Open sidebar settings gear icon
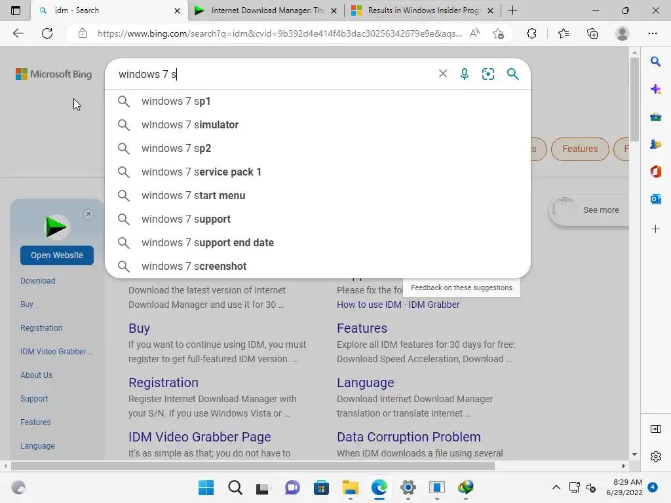 pyautogui.click(x=655, y=456)
